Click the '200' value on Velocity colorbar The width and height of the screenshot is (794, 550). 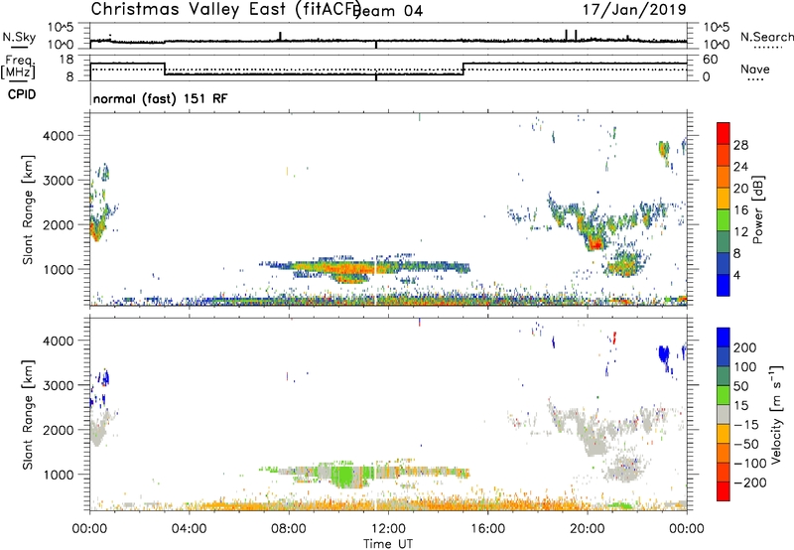pos(745,347)
